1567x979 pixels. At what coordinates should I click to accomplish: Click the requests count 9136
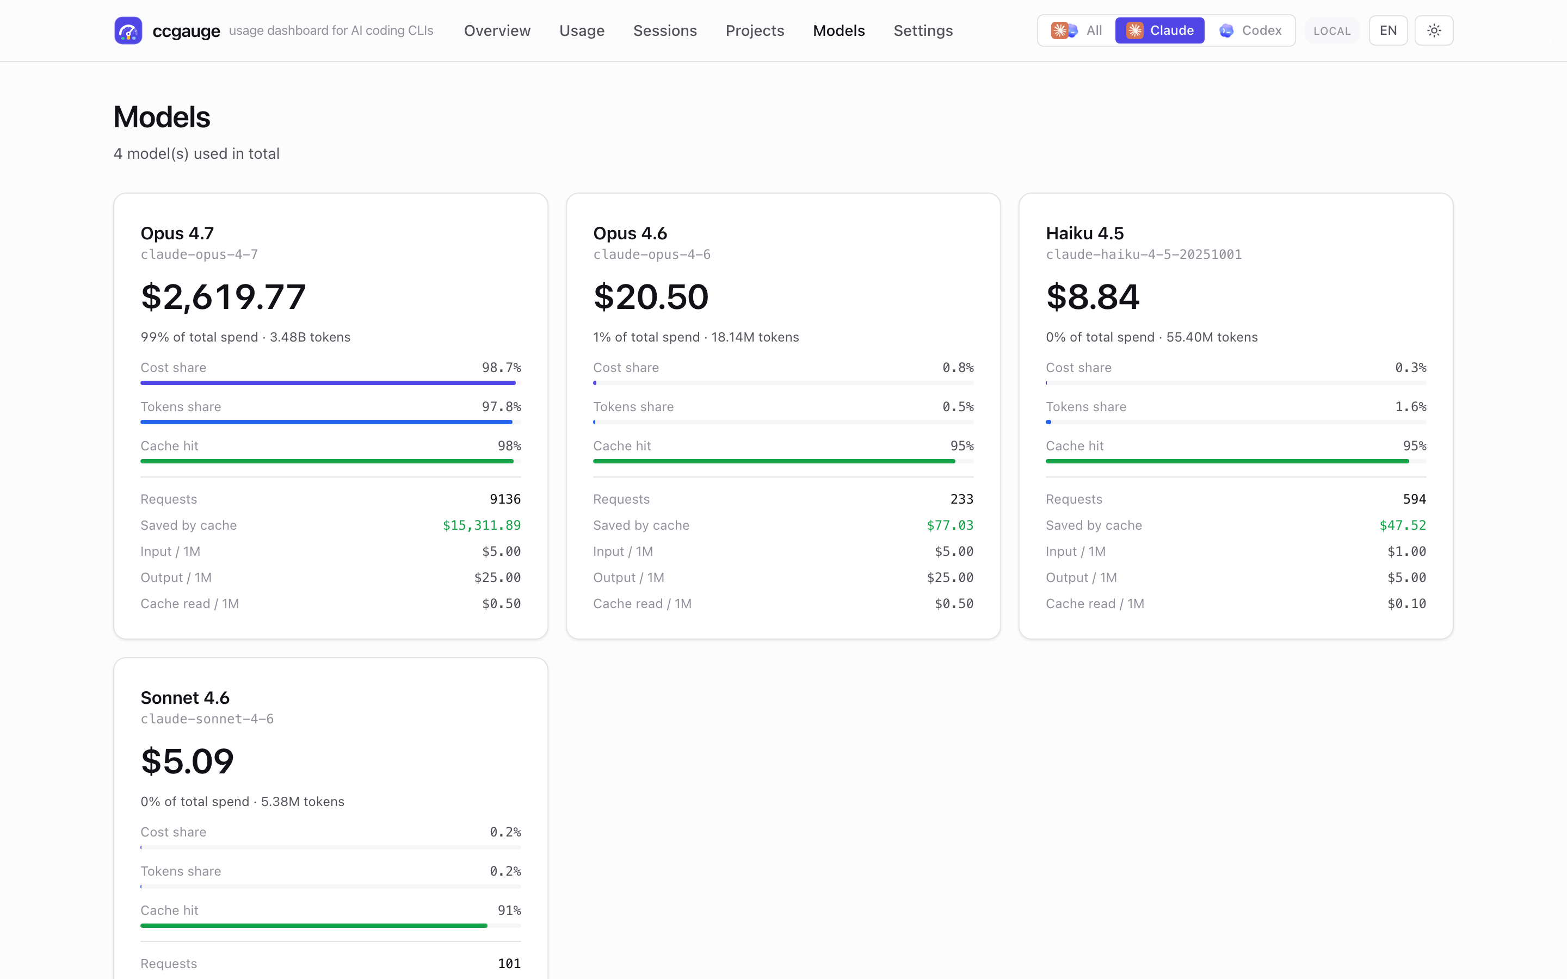(505, 499)
